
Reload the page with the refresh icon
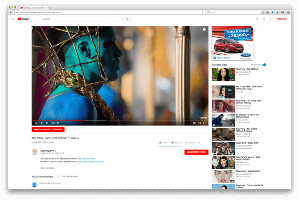point(202,12)
